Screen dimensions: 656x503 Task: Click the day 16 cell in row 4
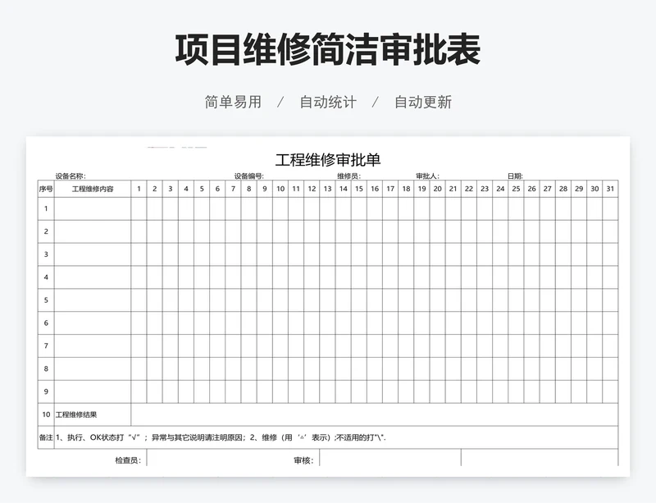click(375, 277)
